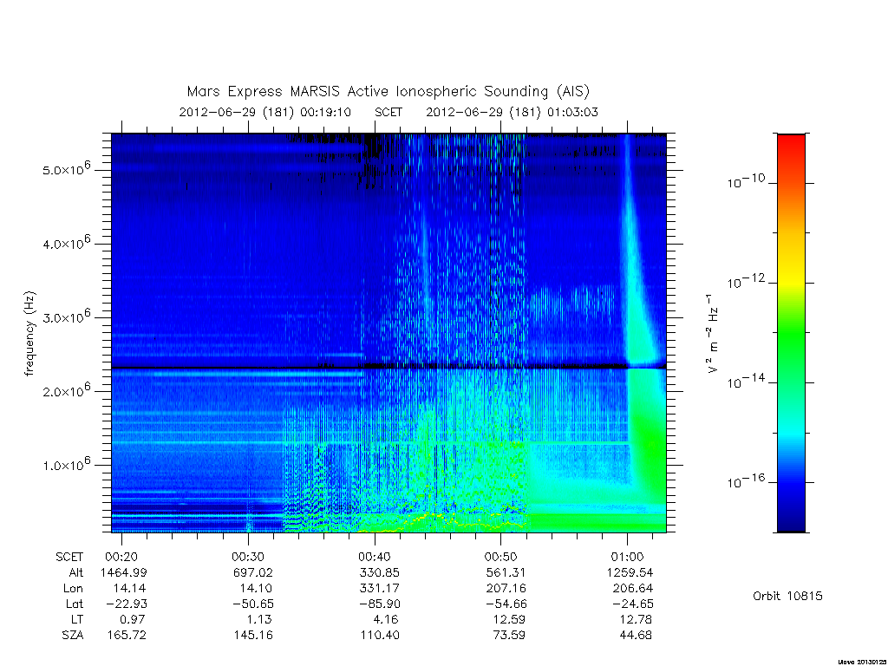This screenshot has height=666, width=888.
Task: Click the cyan band of the color scale
Action: (791, 434)
